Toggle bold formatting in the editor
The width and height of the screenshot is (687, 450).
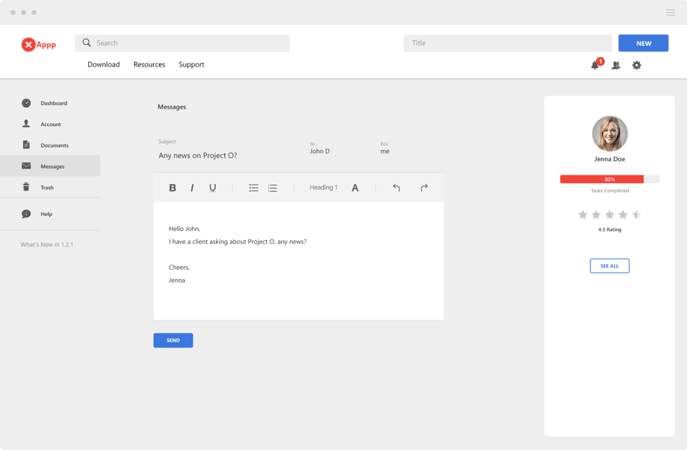(x=172, y=188)
